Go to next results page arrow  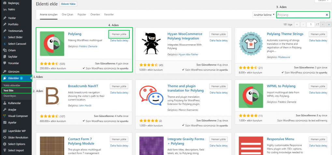point(323,24)
